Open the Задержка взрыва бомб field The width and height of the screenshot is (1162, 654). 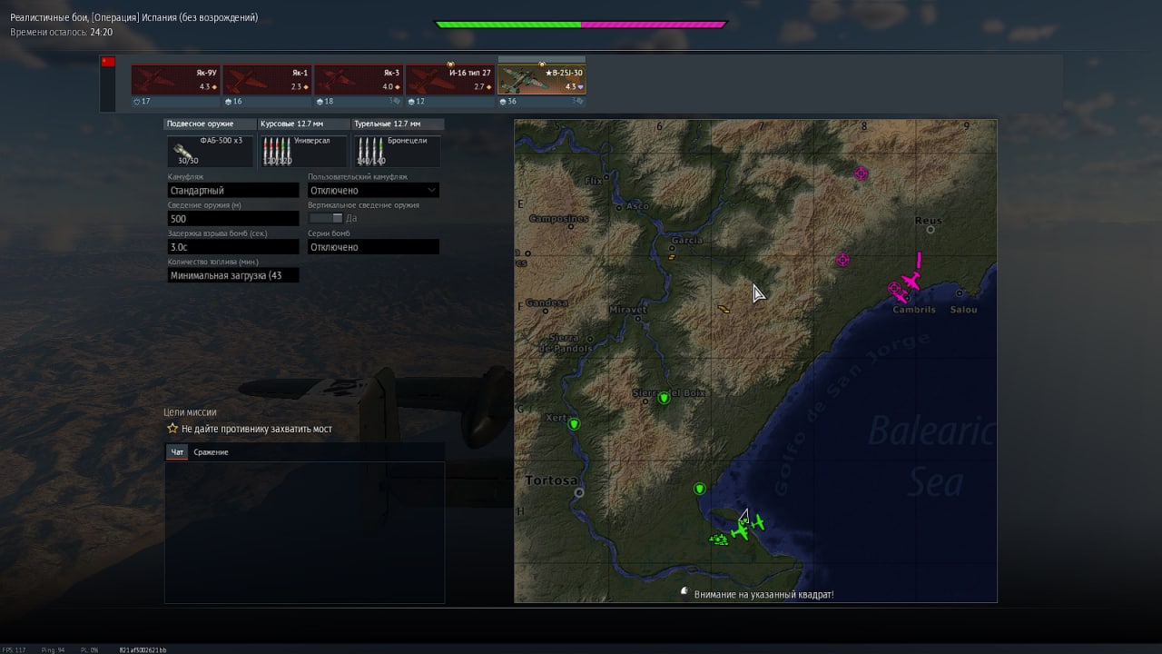click(x=233, y=247)
